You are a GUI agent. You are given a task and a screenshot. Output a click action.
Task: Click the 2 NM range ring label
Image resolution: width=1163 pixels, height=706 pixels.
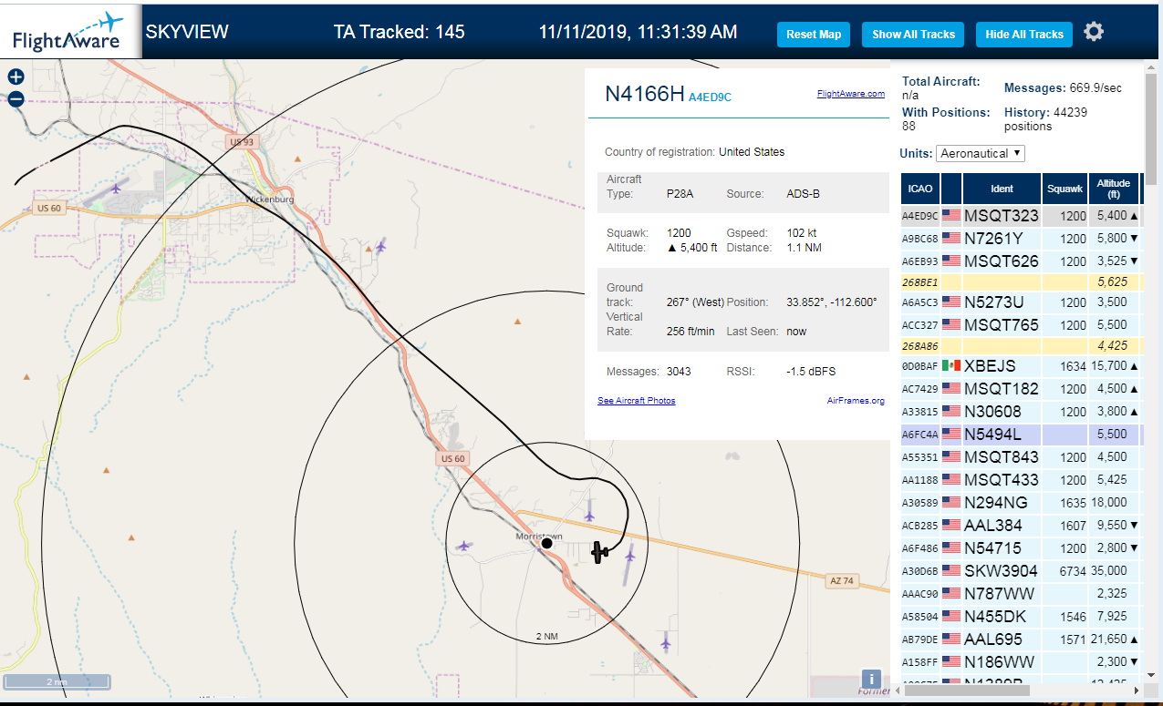coord(545,636)
